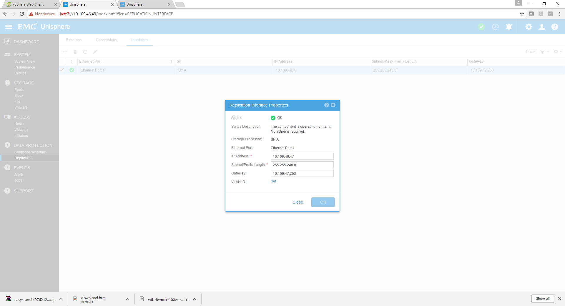Toggle the Ethernet Port 1 row checkbox
The width and height of the screenshot is (565, 306).
tap(62, 70)
